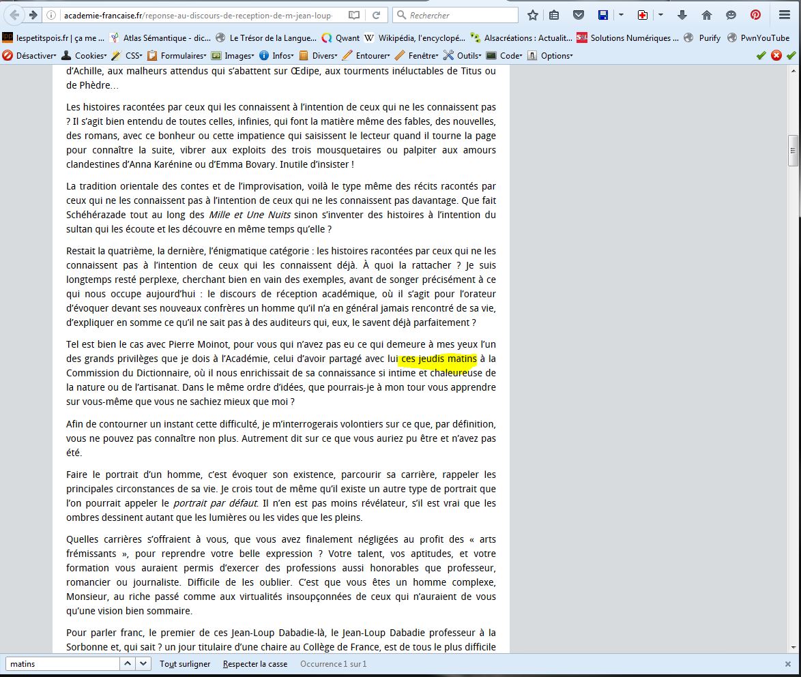The image size is (801, 677).
Task: Open the Code developer menu
Action: click(505, 56)
